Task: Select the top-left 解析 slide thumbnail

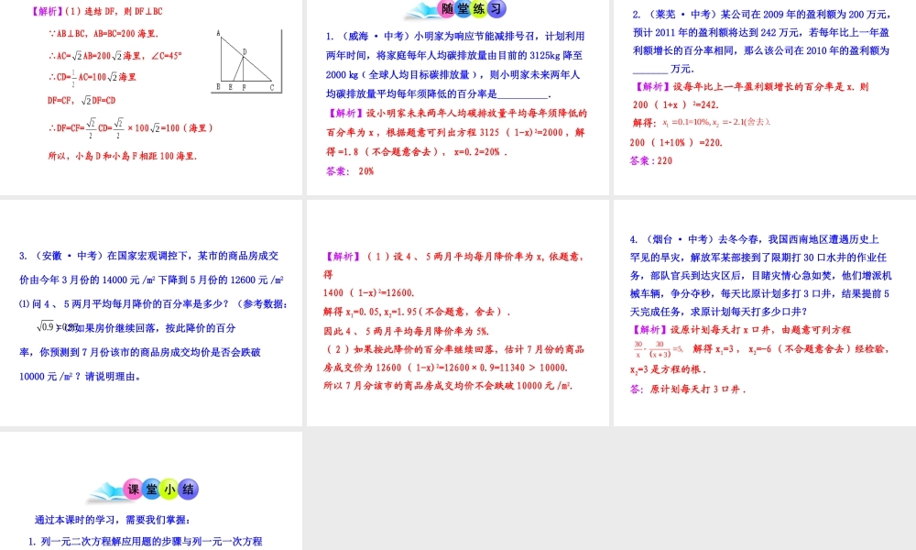Action: coord(151,96)
